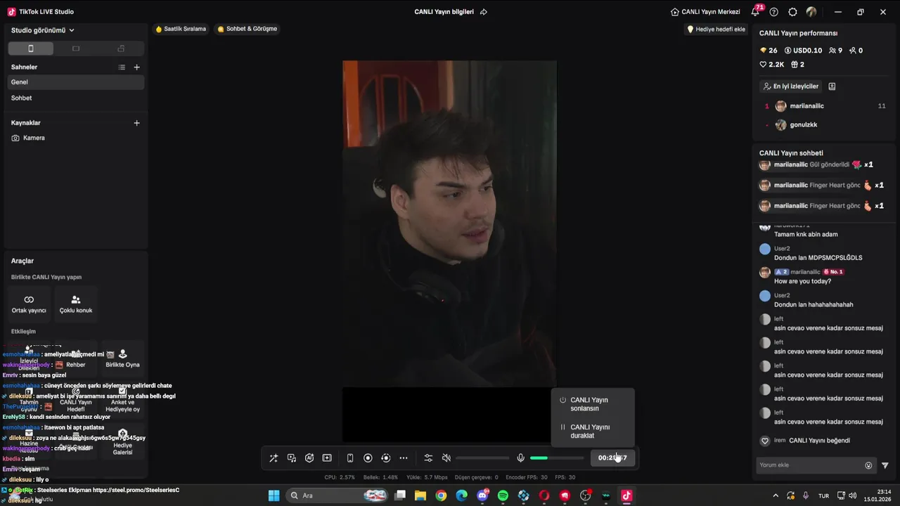The height and width of the screenshot is (506, 900).
Task: Open Hediye Galerisi tool
Action: point(122,441)
